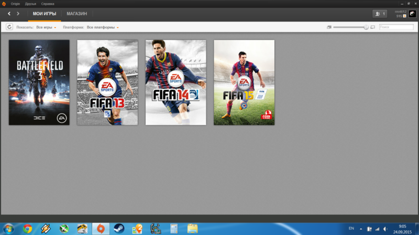Open the Origin menu
The width and height of the screenshot is (419, 235).
[15, 4]
